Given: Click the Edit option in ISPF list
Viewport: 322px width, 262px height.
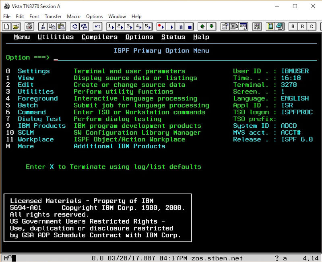Looking at the screenshot, I should pos(26,85).
